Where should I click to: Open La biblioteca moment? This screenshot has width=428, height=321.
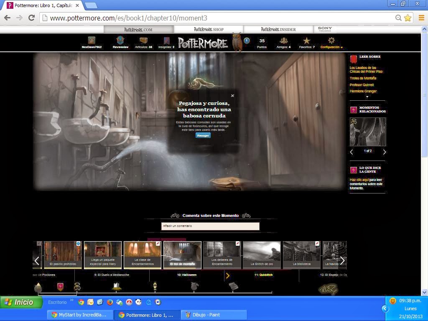pos(302,255)
